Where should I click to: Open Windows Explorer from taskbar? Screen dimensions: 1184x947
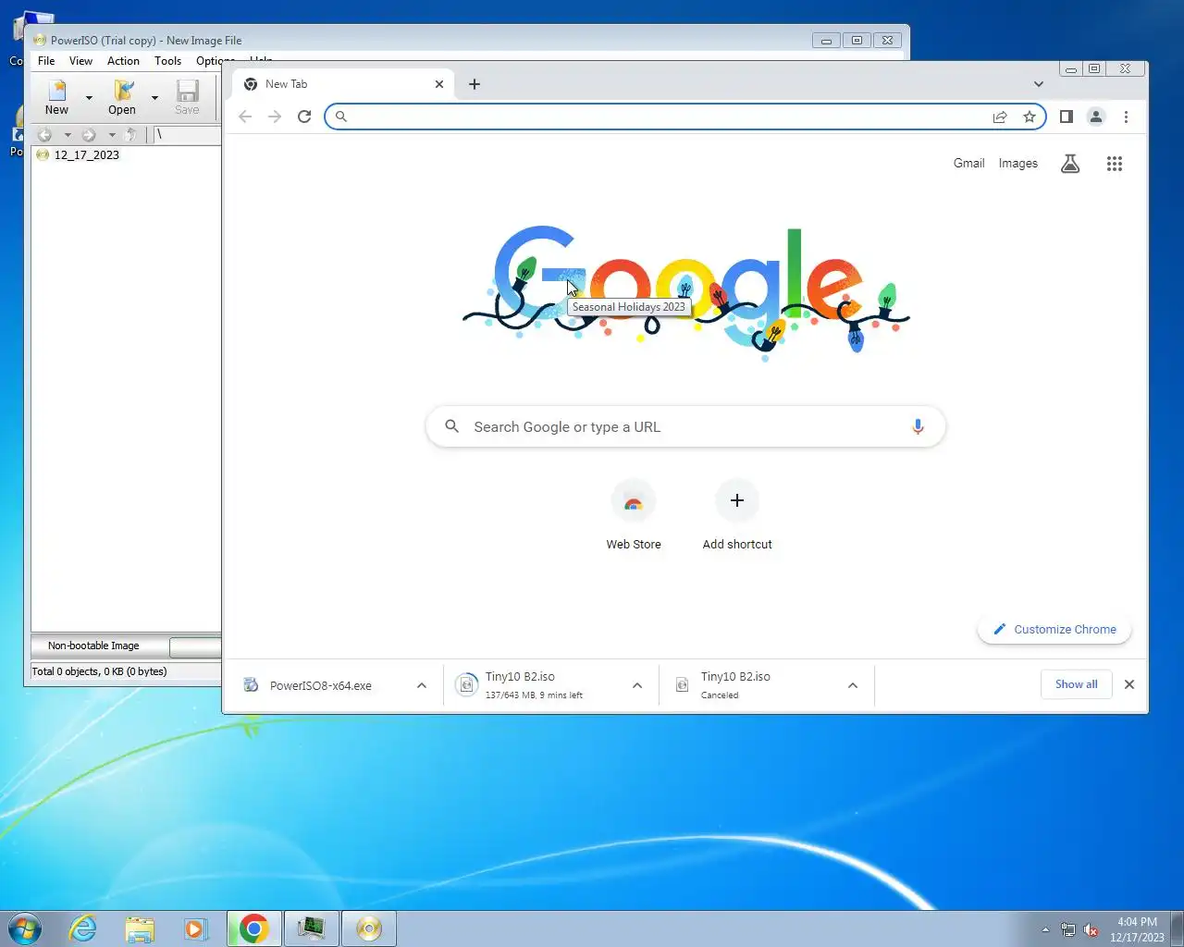tap(140, 929)
